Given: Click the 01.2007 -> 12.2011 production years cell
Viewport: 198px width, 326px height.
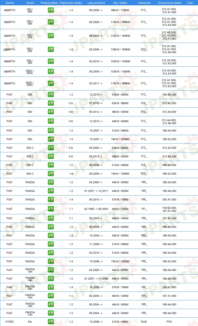Looking at the screenshot, I should pyautogui.click(x=96, y=191).
